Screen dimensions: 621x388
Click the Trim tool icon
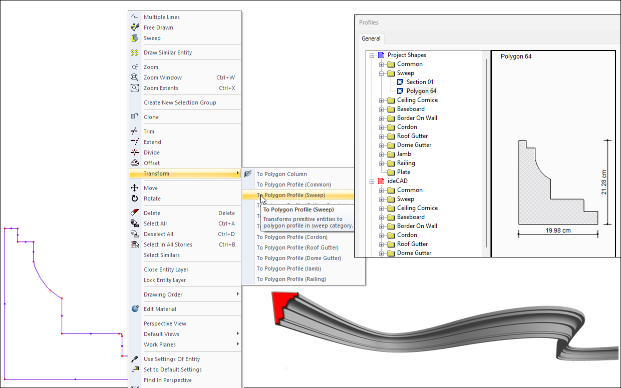(x=135, y=131)
